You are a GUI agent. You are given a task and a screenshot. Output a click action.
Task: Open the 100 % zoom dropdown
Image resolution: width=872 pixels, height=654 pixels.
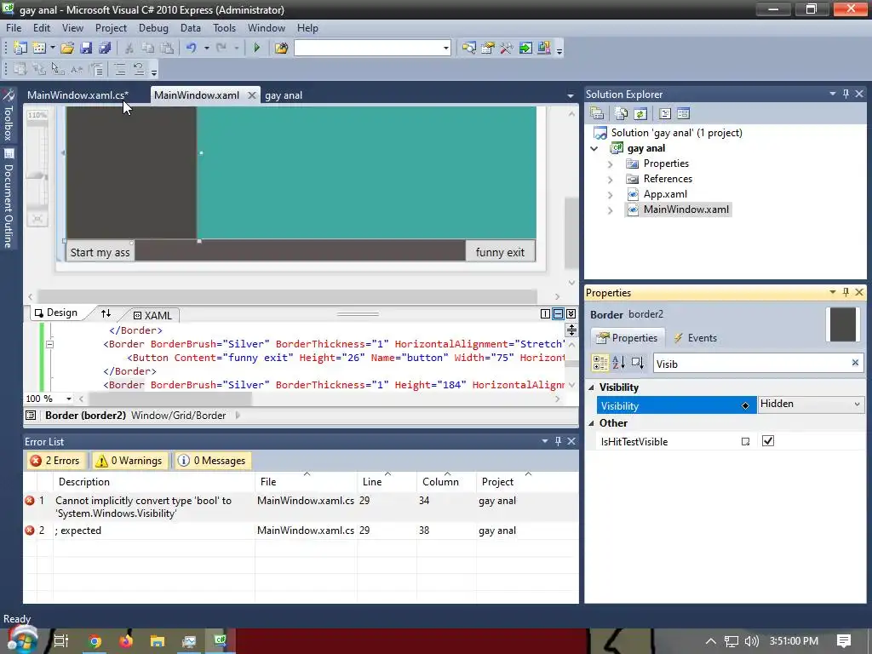pyautogui.click(x=69, y=399)
